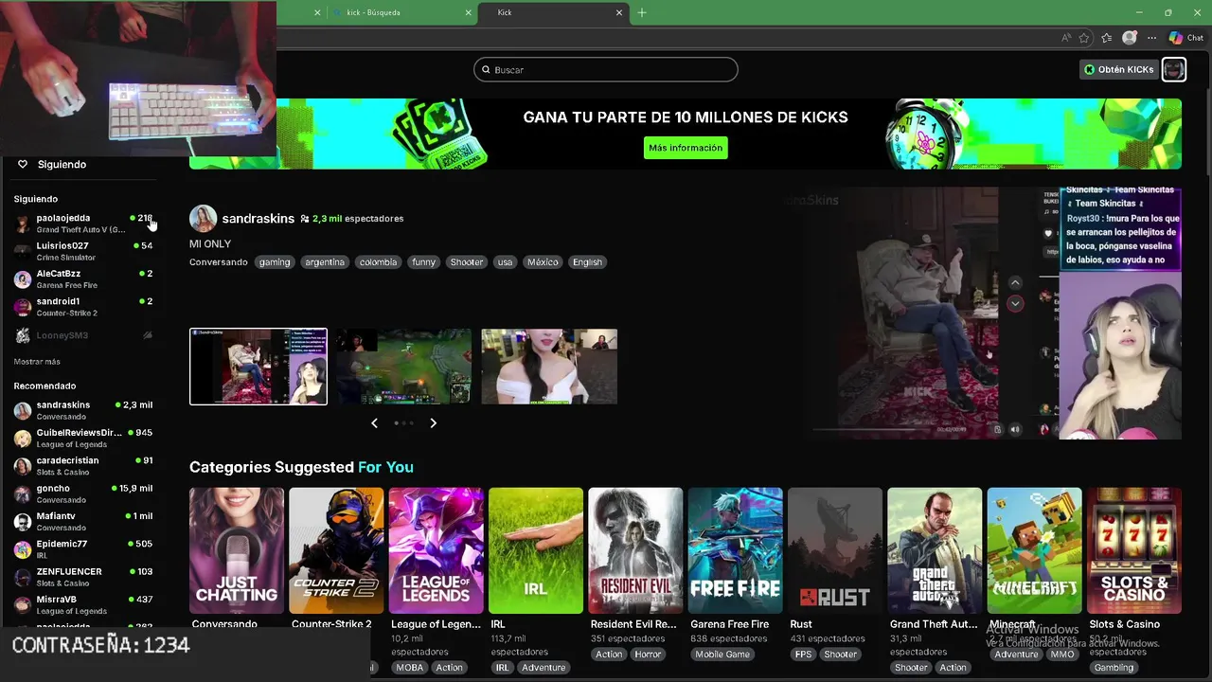This screenshot has width=1212, height=682.
Task: Open the Minecraft category card
Action: coord(1034,550)
